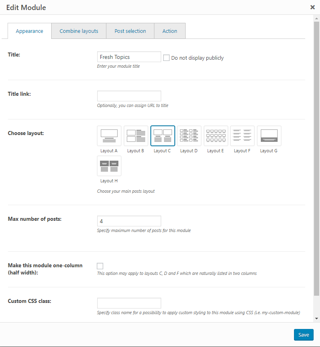Enable the Do not display publicly option
This screenshot has width=320, height=347.
(166, 58)
